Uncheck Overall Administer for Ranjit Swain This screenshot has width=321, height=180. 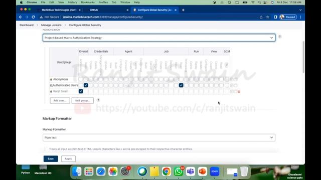[81, 91]
